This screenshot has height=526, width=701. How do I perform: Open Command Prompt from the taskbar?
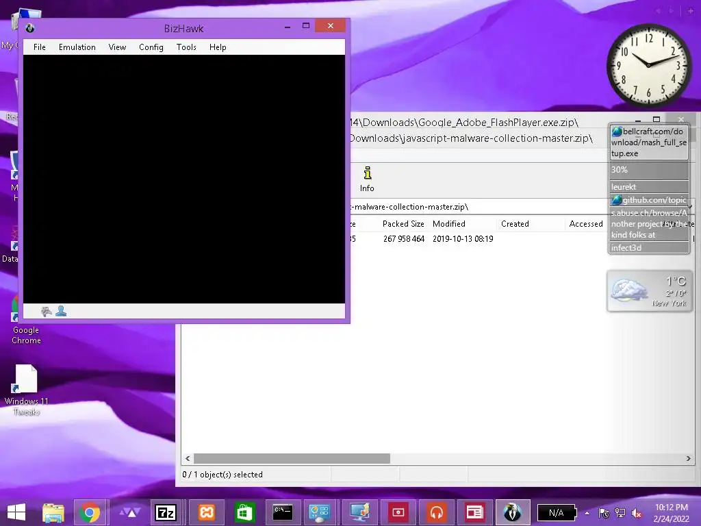[283, 512]
